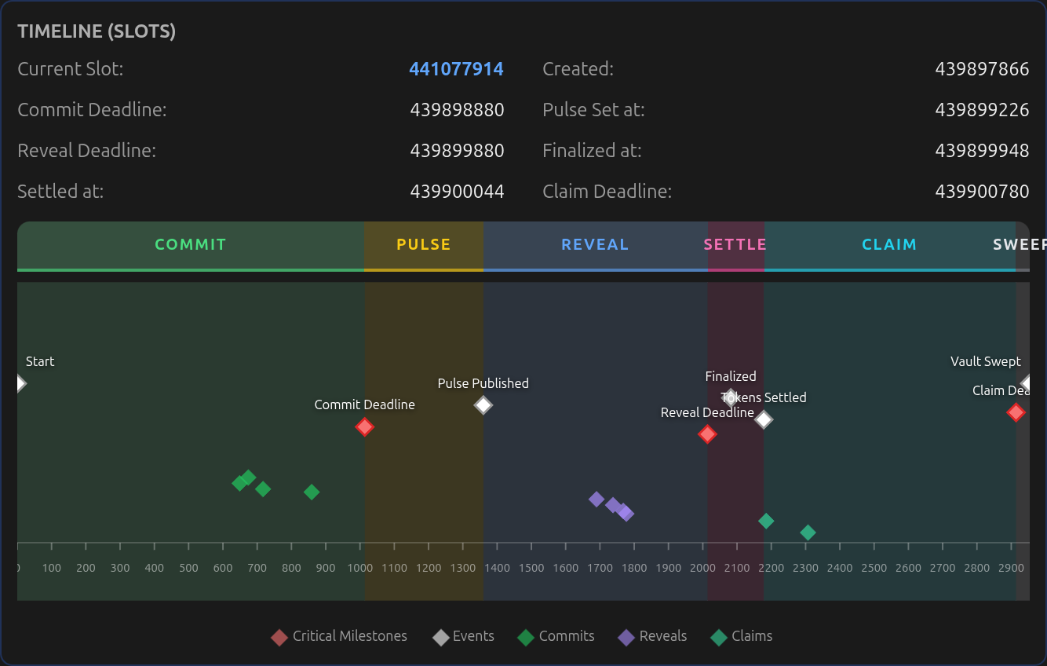Click the Reveal Deadline milestone marker

coord(707,434)
